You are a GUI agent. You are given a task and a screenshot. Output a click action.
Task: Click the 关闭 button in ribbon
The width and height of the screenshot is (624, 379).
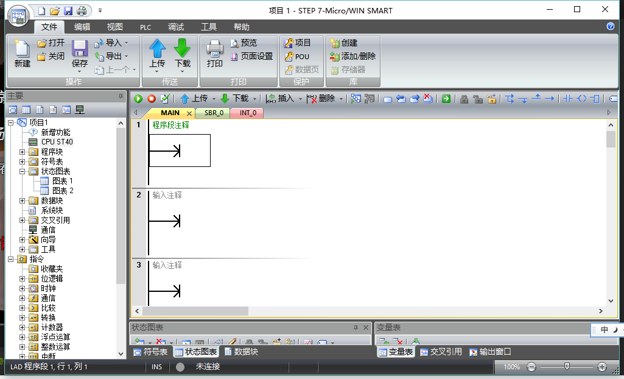click(51, 56)
